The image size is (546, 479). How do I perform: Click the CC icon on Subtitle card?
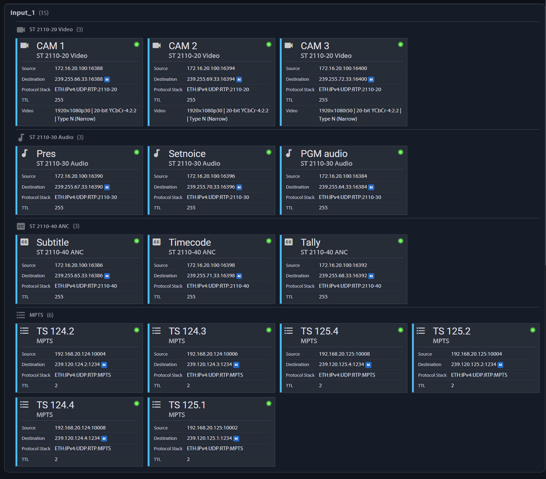[25, 242]
